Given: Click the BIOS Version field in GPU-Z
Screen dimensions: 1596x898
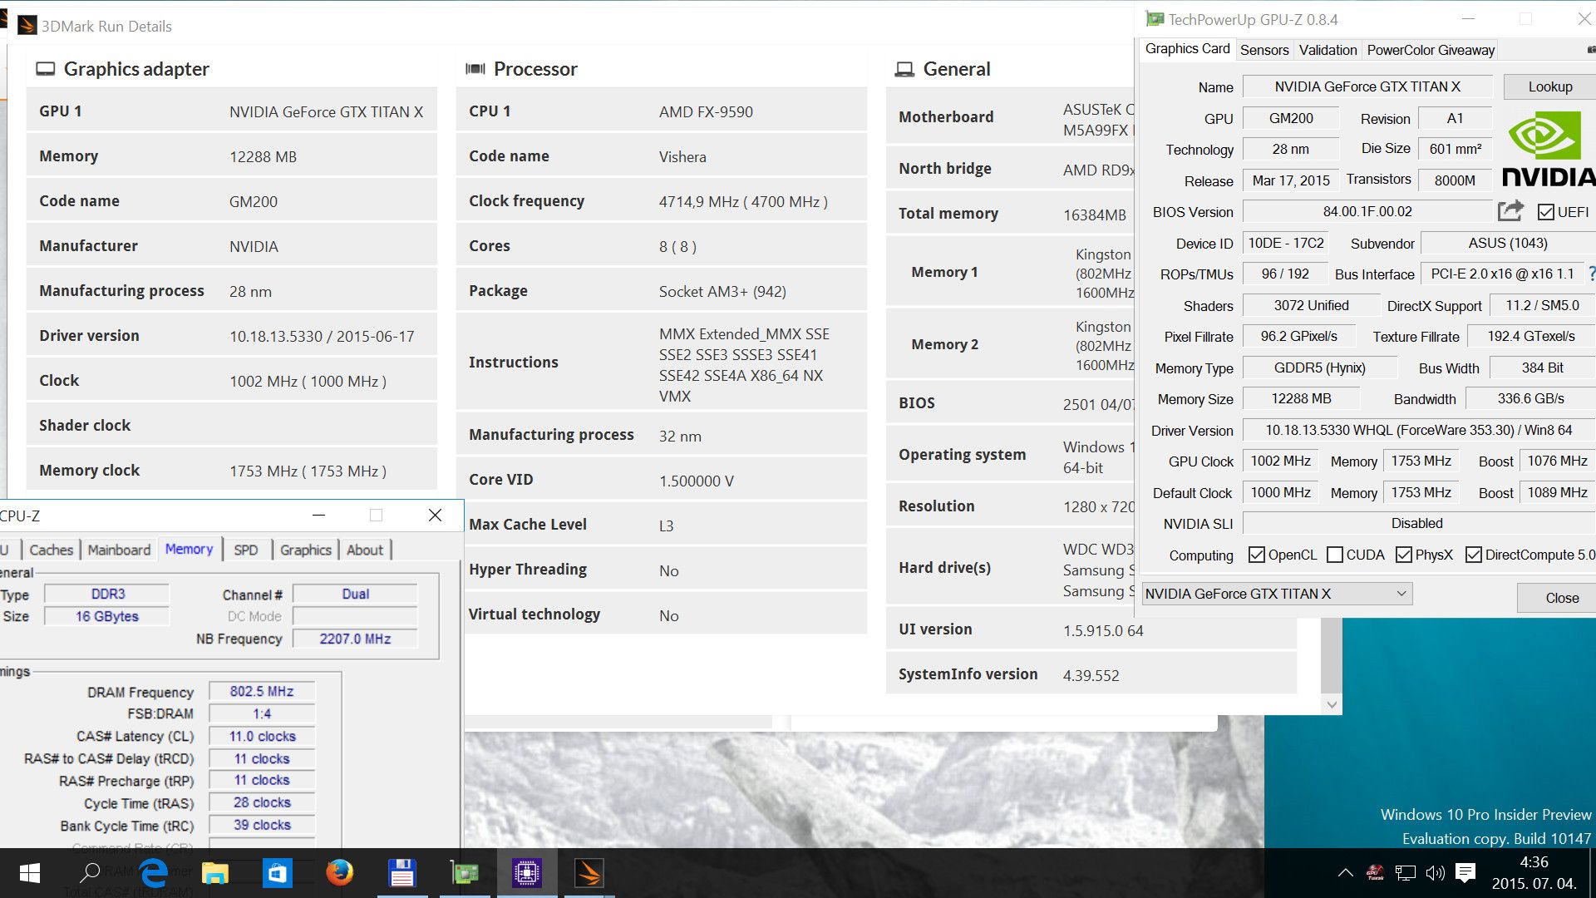Looking at the screenshot, I should [x=1367, y=212].
